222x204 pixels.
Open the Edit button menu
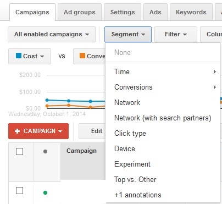(92, 131)
